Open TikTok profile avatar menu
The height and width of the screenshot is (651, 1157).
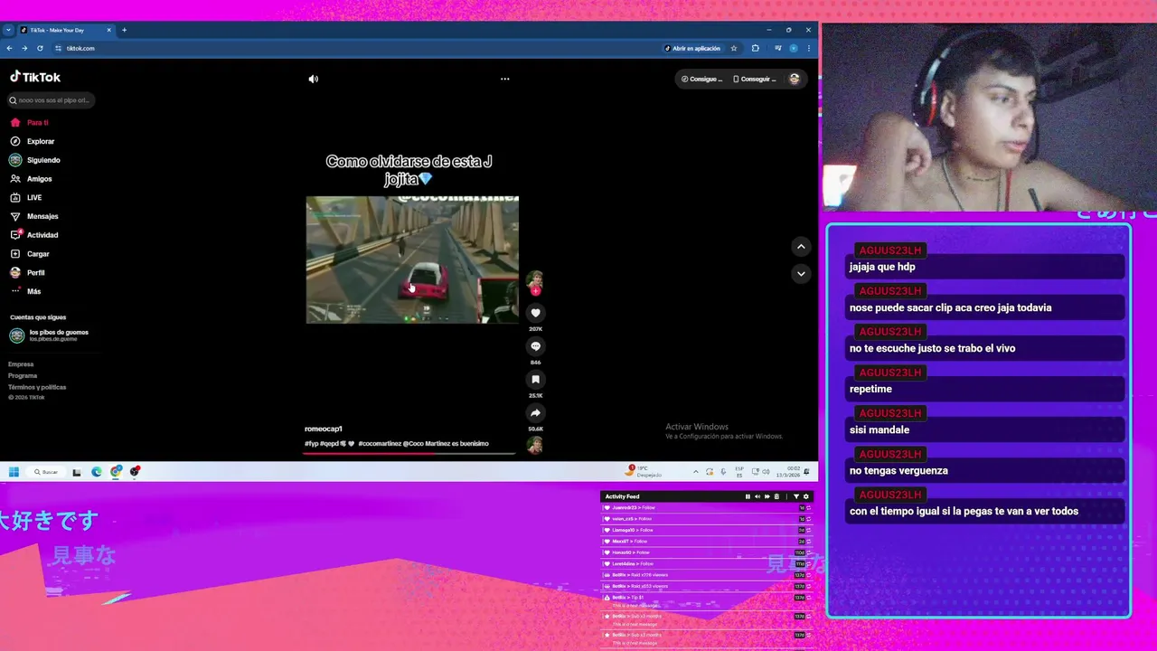pos(795,79)
